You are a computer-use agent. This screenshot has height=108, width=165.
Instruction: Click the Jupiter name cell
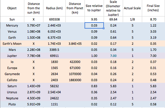12,56
